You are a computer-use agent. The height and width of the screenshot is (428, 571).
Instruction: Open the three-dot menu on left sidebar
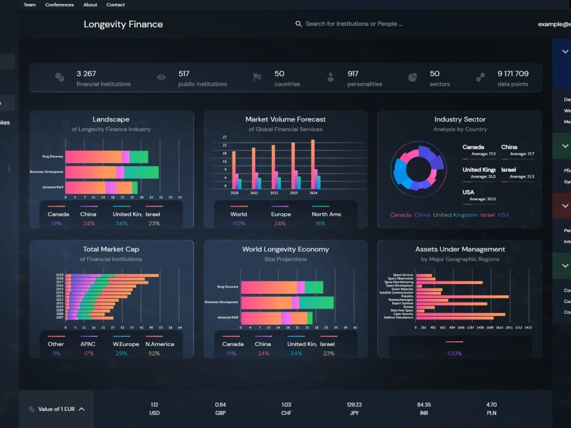click(x=9, y=168)
